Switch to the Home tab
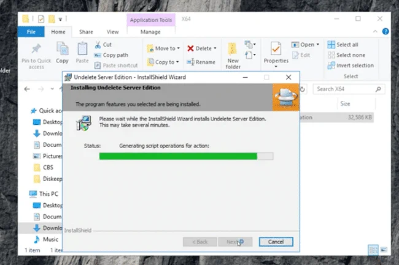This screenshot has width=399, height=265. pos(58,32)
